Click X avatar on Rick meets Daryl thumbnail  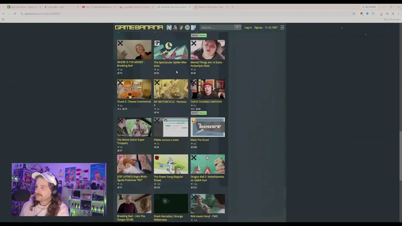click(x=194, y=197)
